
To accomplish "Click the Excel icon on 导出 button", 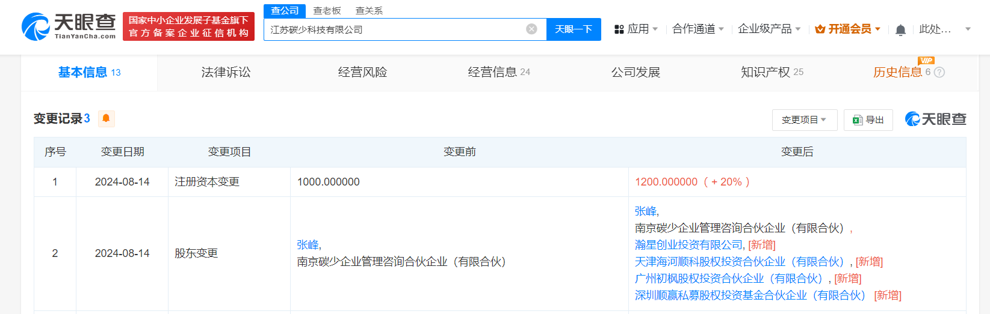I will [858, 120].
